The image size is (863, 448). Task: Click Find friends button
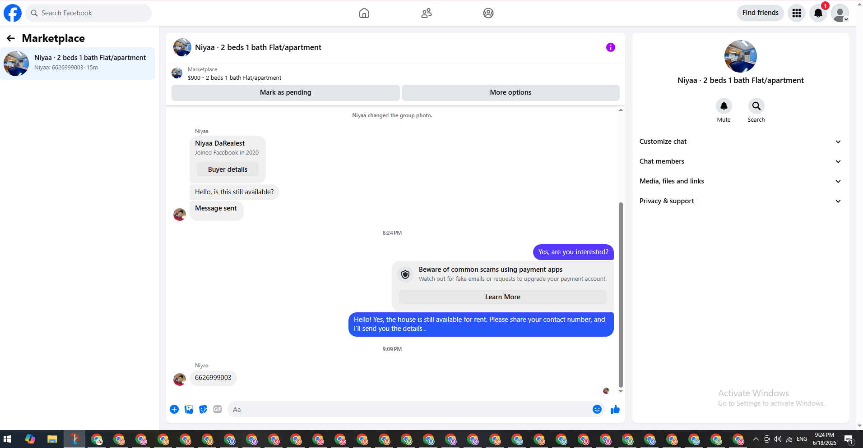point(761,13)
